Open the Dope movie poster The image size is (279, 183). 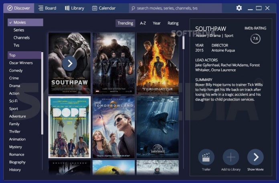tap(70, 127)
